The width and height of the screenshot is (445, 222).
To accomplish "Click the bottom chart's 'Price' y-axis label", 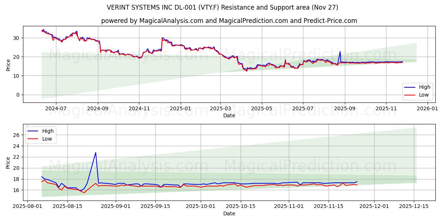I will point(8,162).
